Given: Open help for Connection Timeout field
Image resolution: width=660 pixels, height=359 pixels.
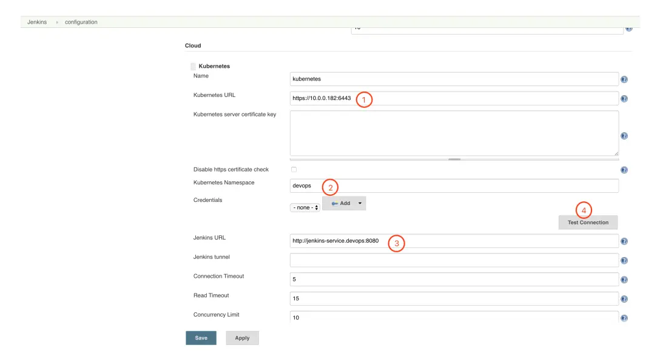Looking at the screenshot, I should click(x=624, y=280).
